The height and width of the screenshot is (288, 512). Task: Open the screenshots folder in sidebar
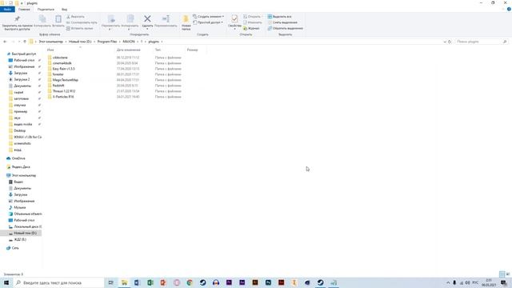coord(22,144)
